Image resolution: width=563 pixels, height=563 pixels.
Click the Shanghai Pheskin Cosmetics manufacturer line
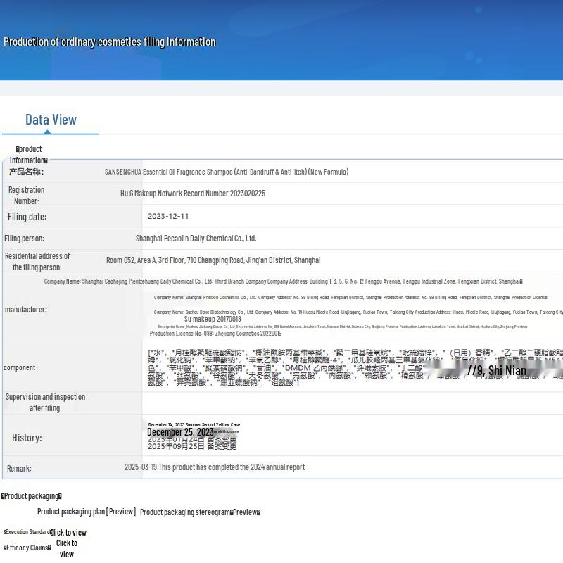[x=350, y=298]
